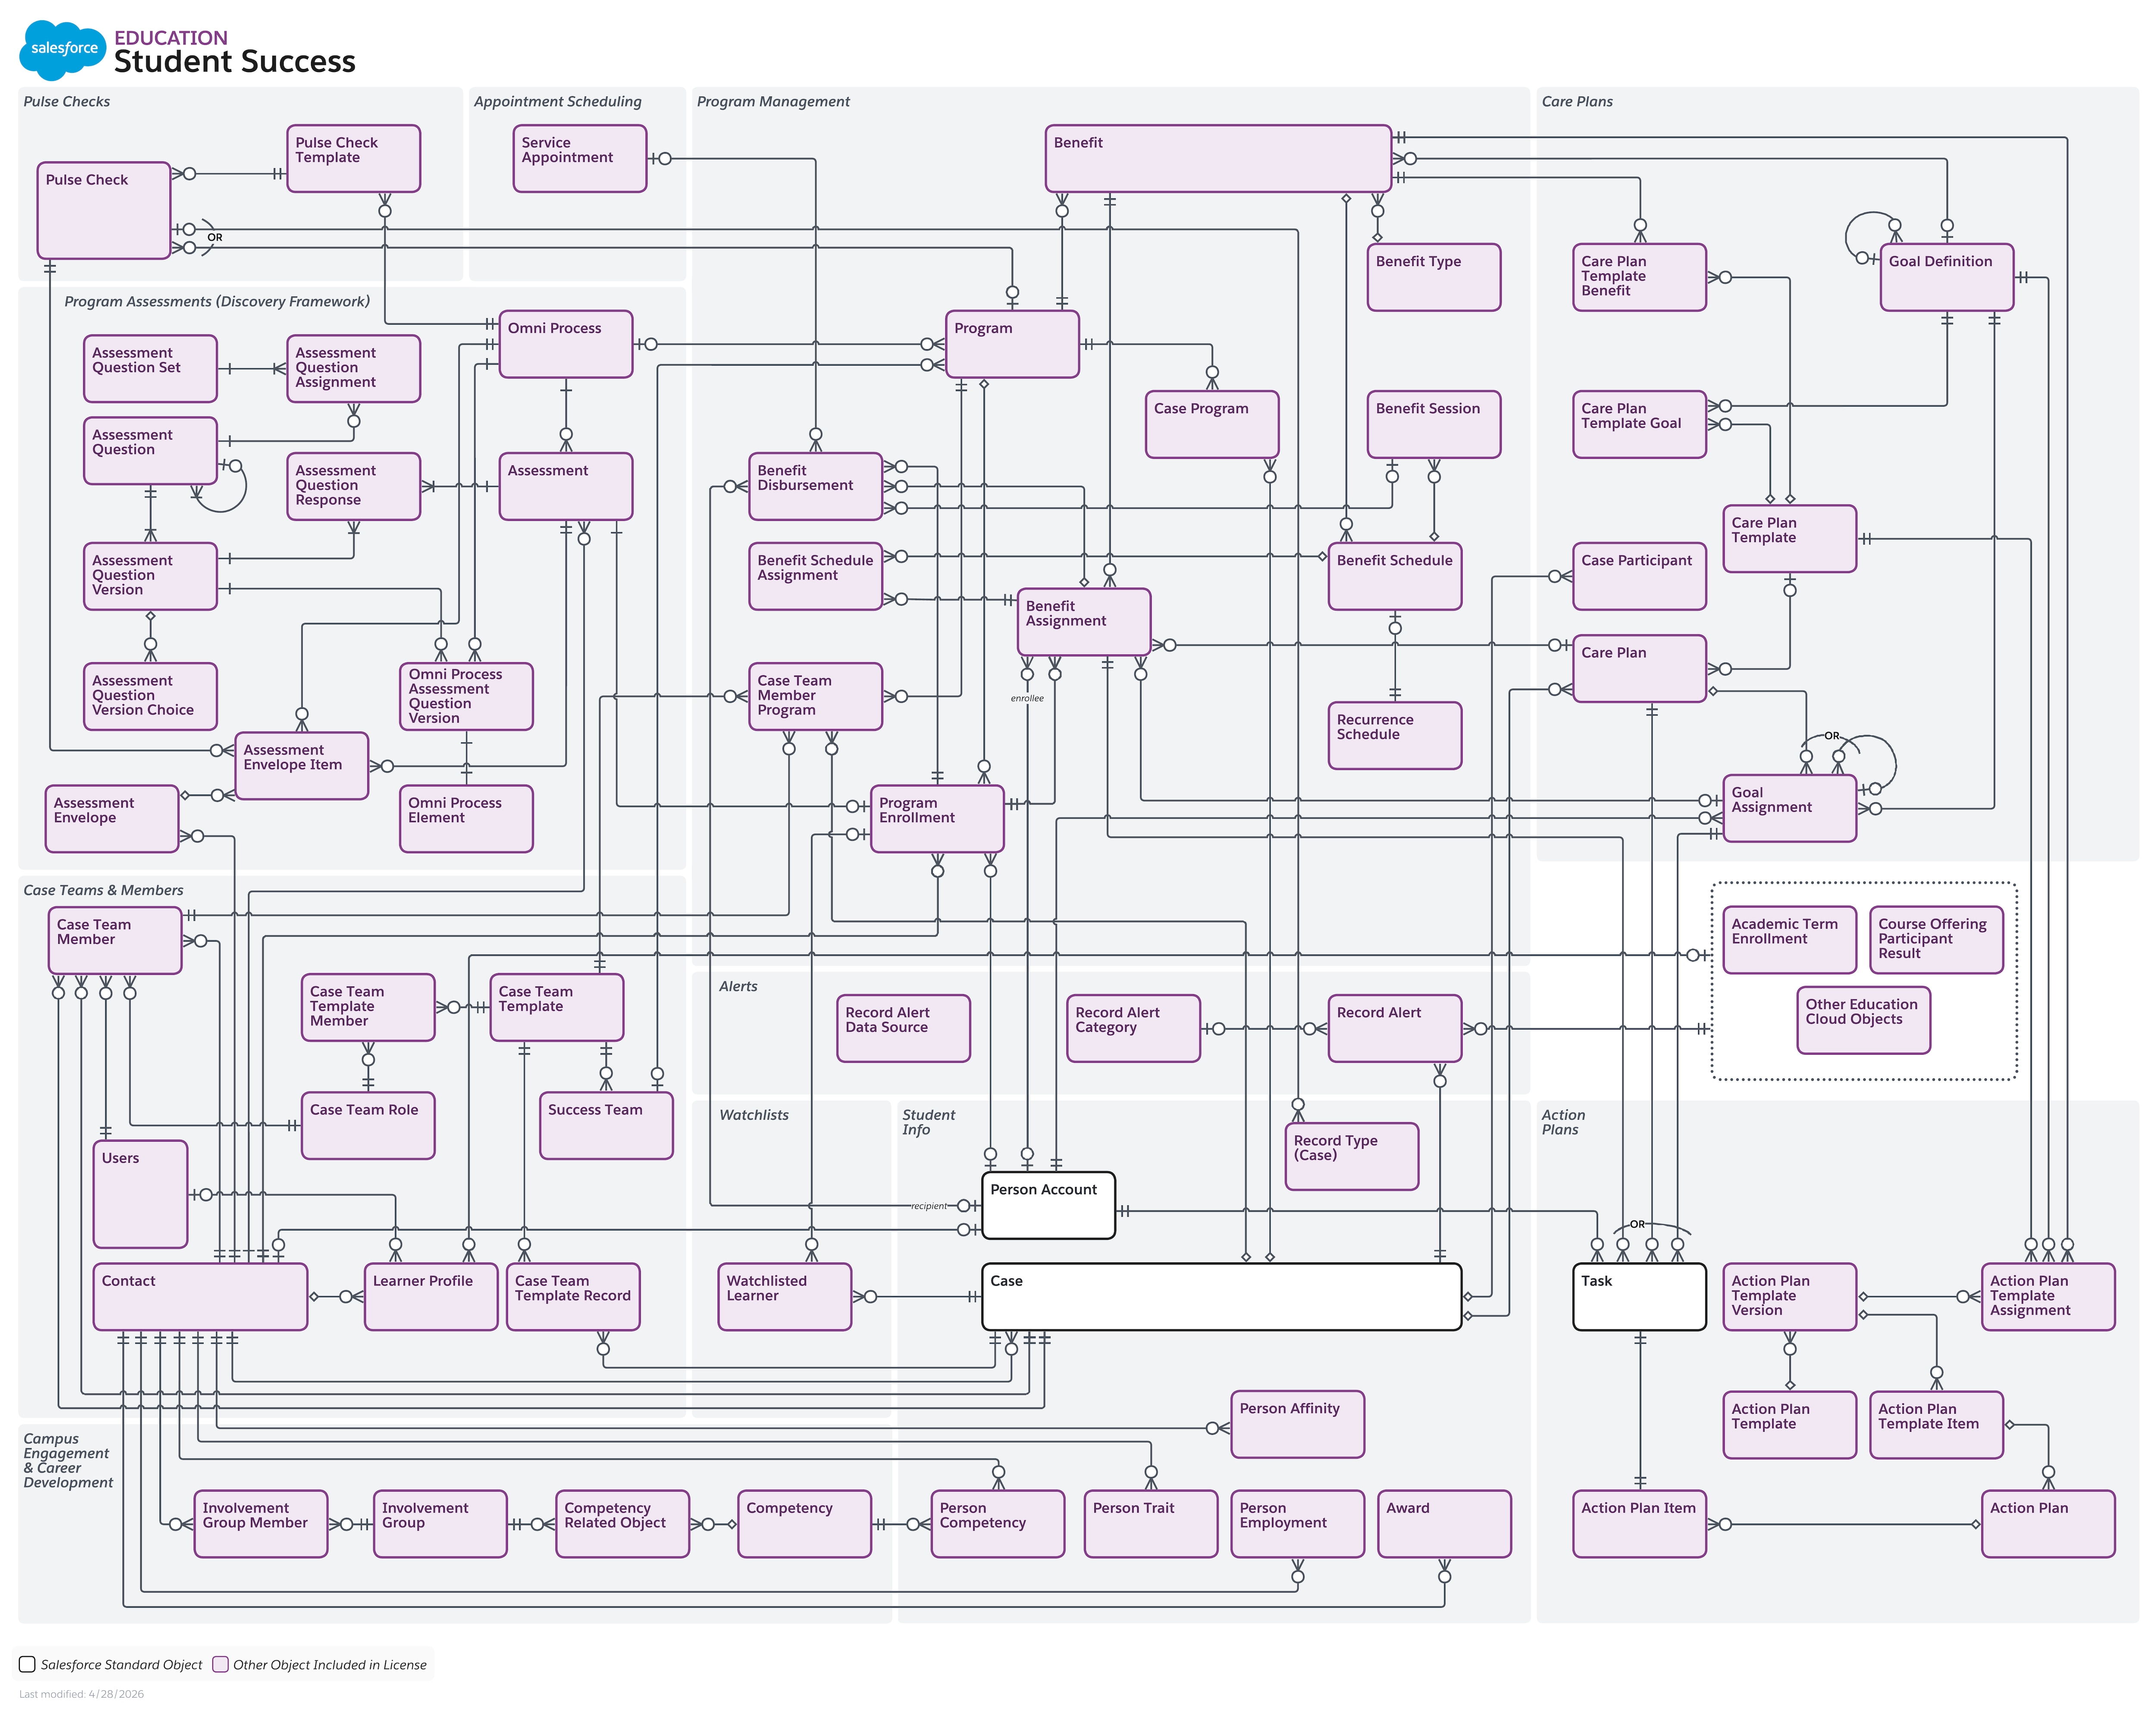Click the Case Team Template Member box
Screen dimensions: 2156x1734
368,1007
